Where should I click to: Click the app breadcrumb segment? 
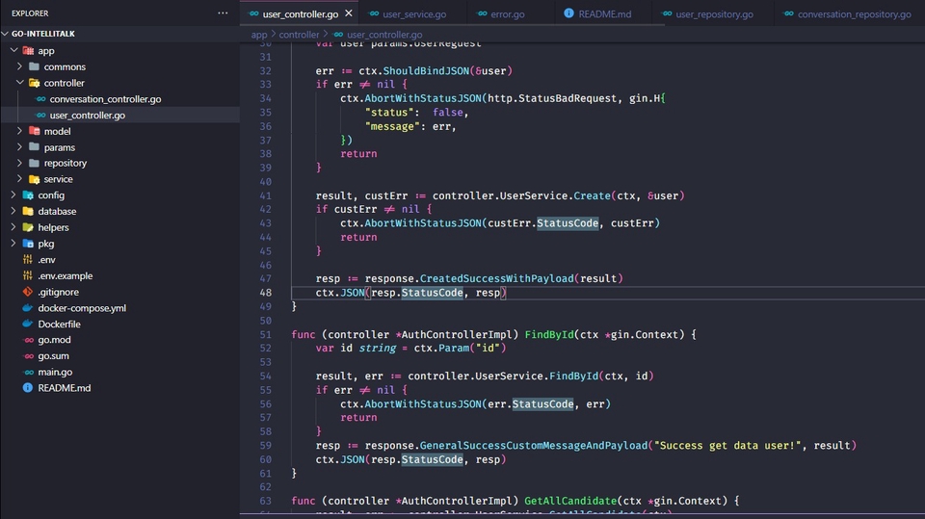pos(259,35)
